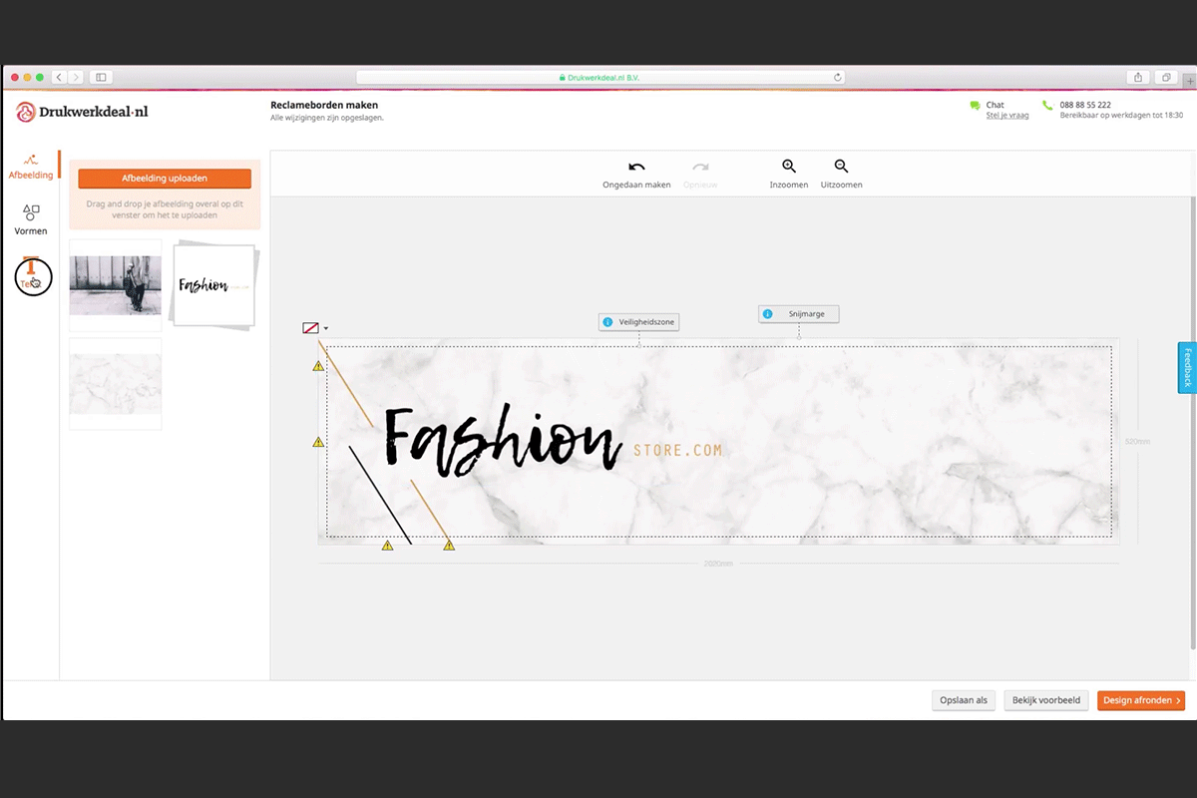Click the Safari address bar
The image size is (1197, 798).
[600, 77]
